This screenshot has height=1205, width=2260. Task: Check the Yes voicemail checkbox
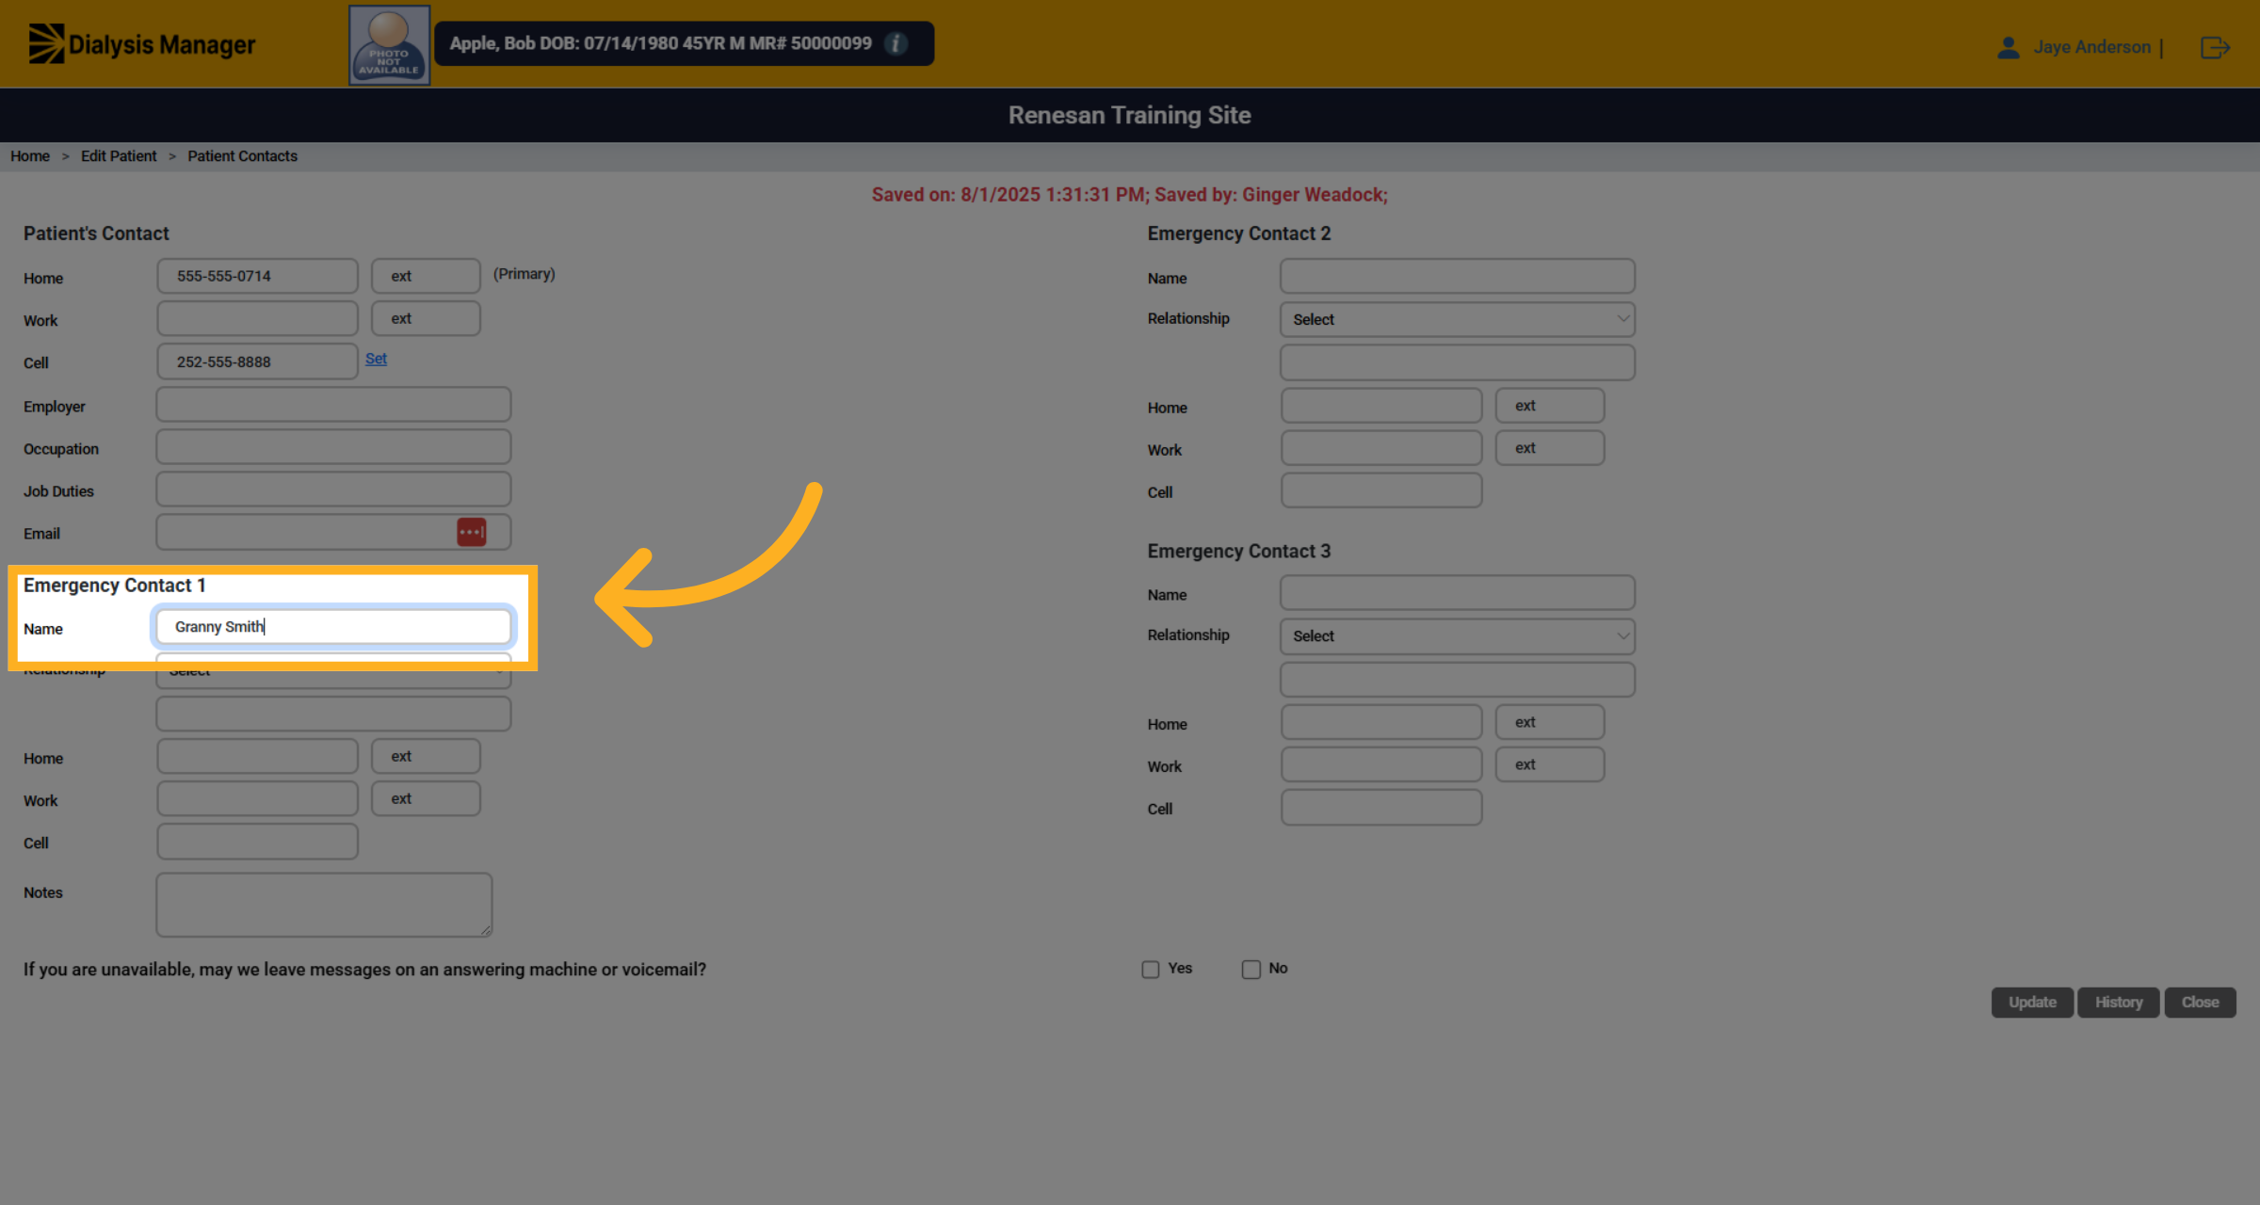(1151, 969)
